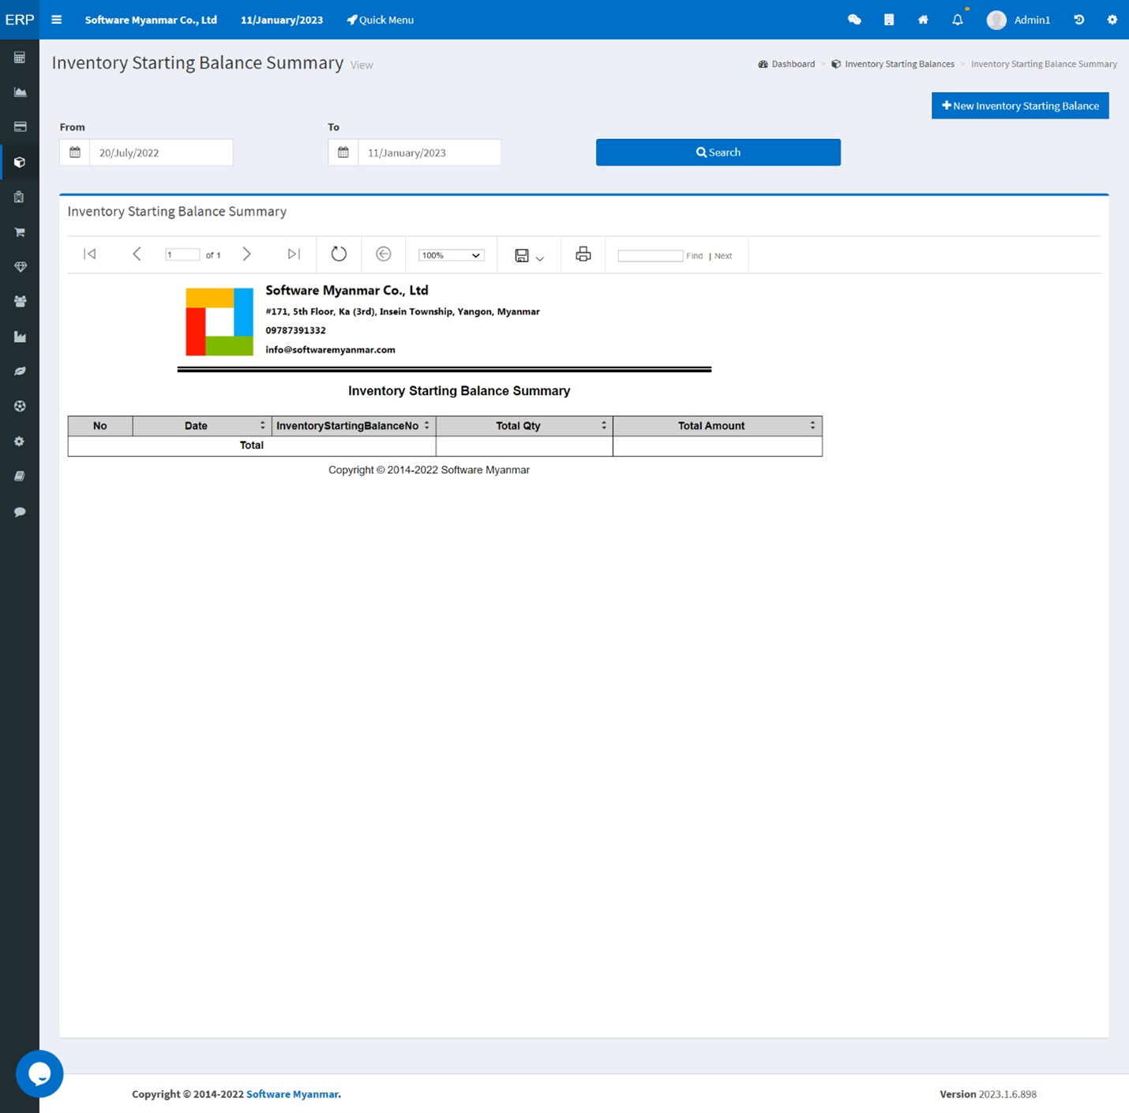Open the Quick Menu
Image resolution: width=1129 pixels, height=1113 pixels.
(x=381, y=20)
